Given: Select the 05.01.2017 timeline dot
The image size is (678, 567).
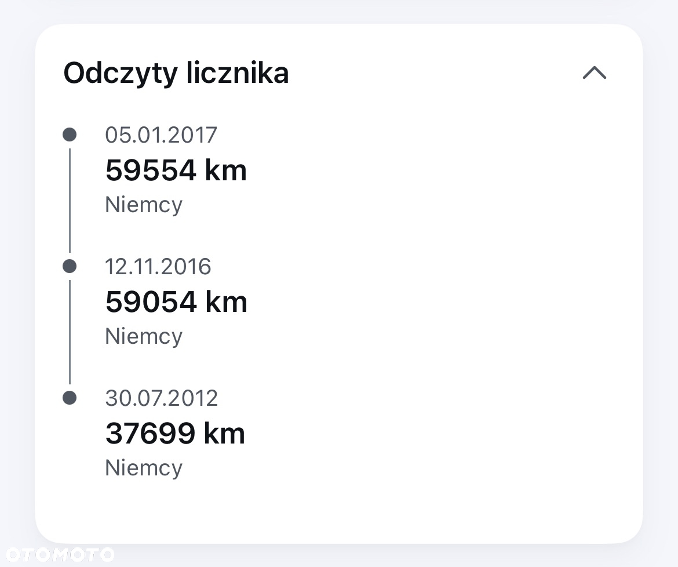Looking at the screenshot, I should point(70,135).
